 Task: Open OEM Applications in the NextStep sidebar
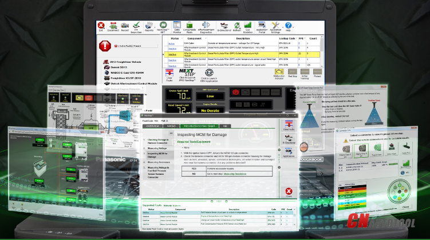289,153
